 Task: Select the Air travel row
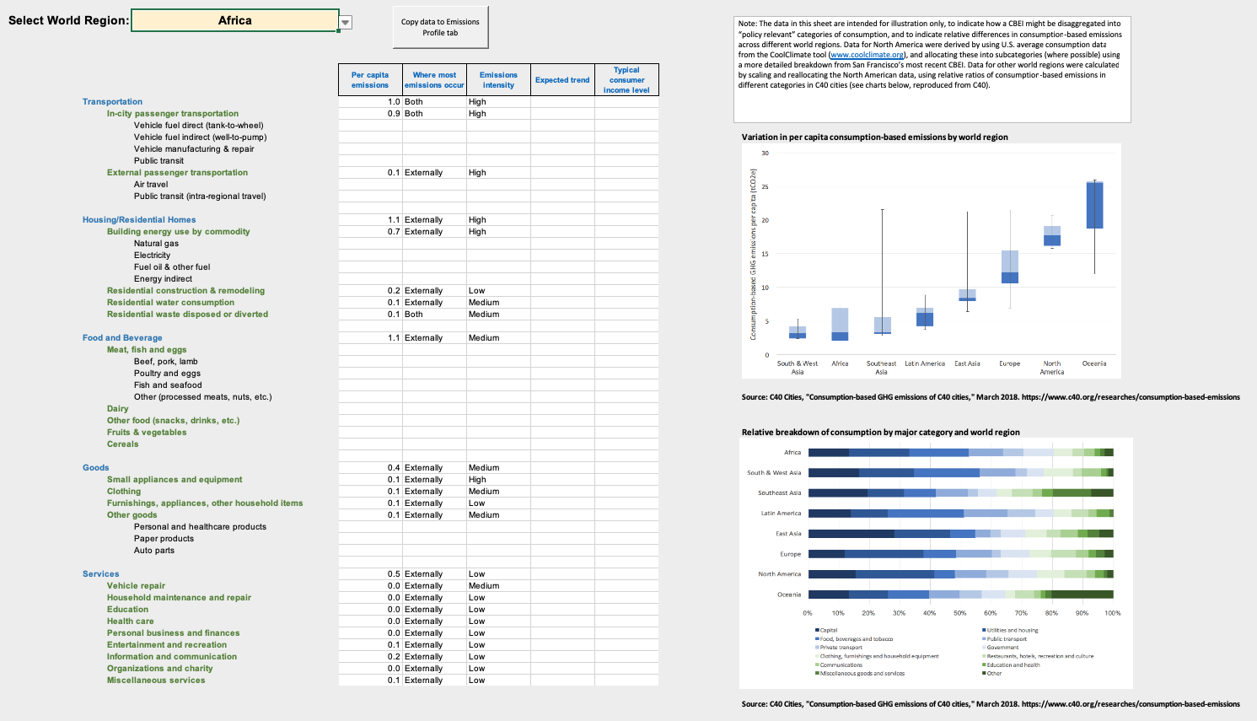point(151,184)
